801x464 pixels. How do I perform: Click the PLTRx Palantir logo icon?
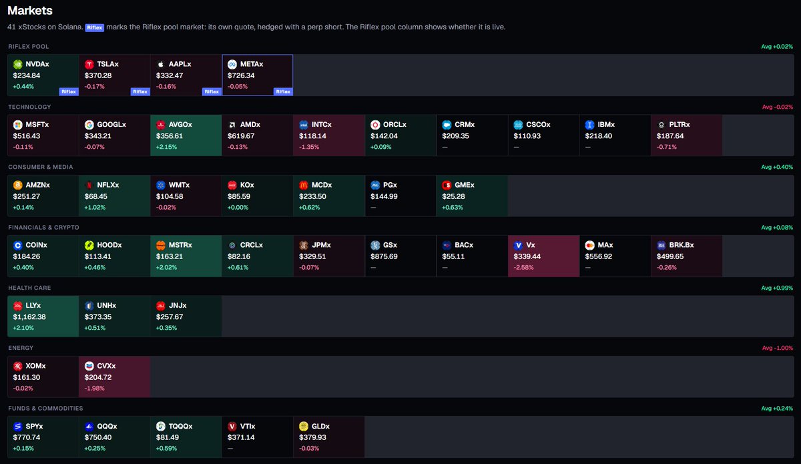661,125
